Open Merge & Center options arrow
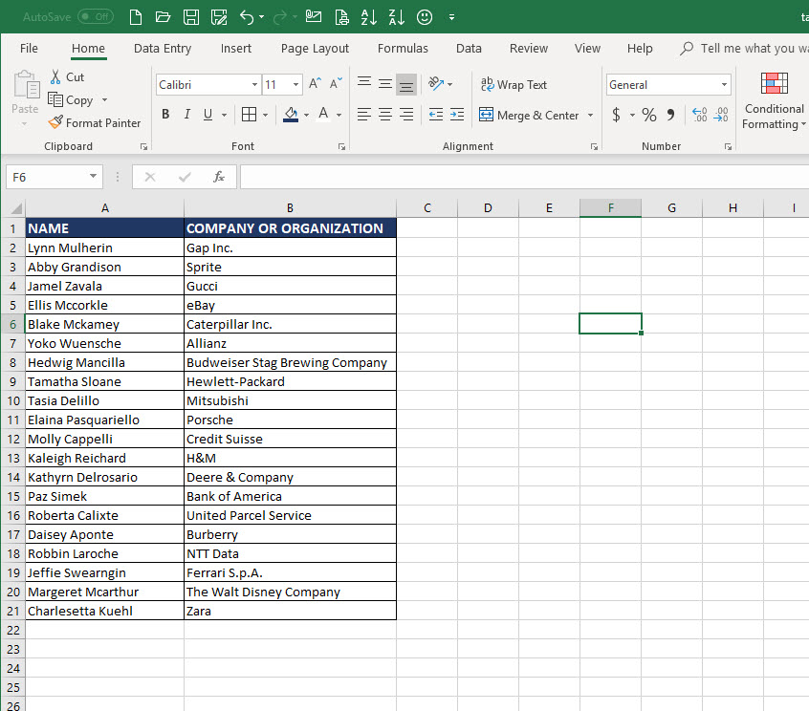The height and width of the screenshot is (711, 809). pyautogui.click(x=590, y=115)
